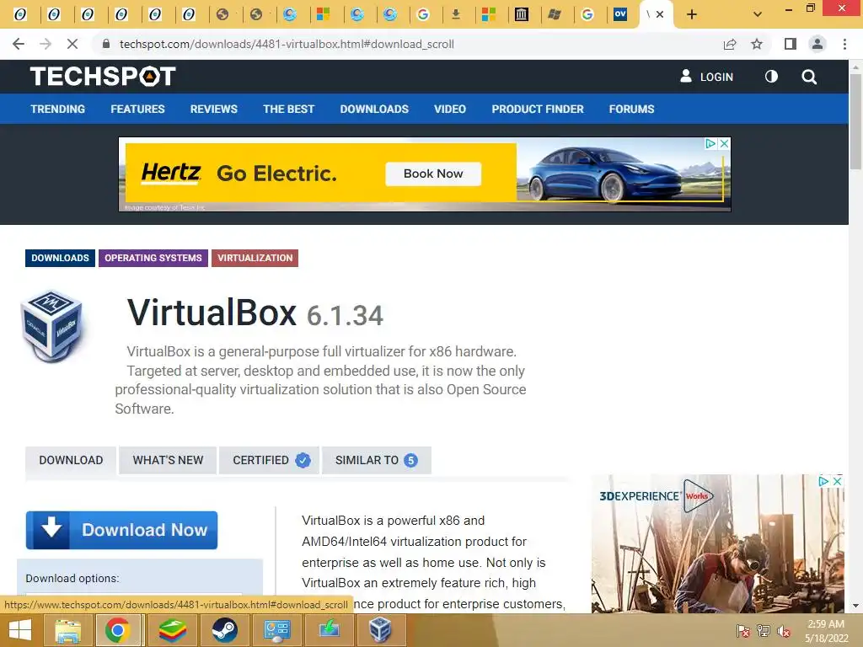Select the SIMILAR TO tab
The height and width of the screenshot is (647, 863).
click(377, 461)
